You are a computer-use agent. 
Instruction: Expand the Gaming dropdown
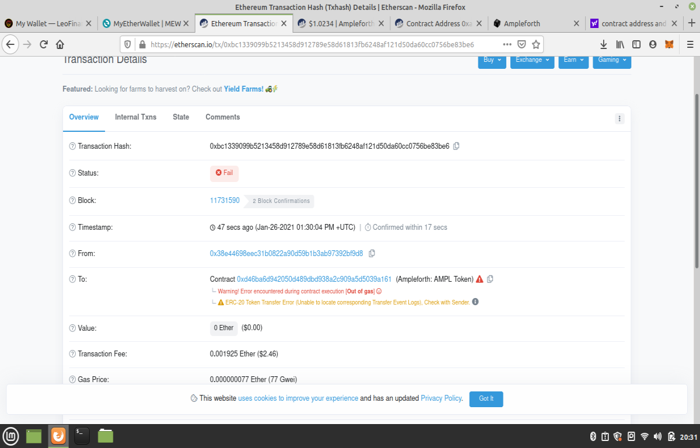click(612, 60)
